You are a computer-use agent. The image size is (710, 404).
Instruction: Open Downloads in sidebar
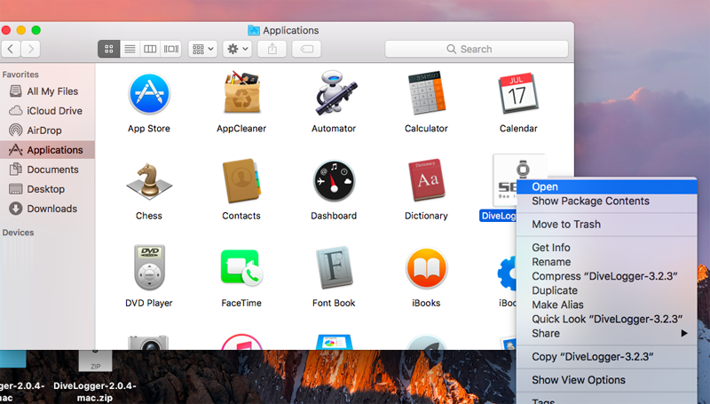tap(47, 209)
